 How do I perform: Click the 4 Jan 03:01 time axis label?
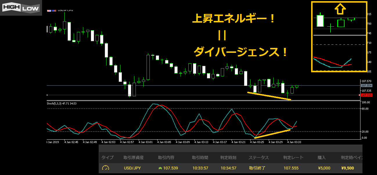tap(145, 142)
